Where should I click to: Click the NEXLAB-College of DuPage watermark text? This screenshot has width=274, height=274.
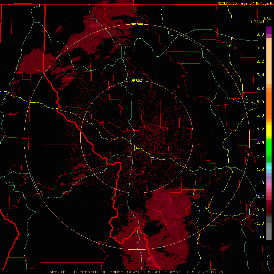(243, 3)
